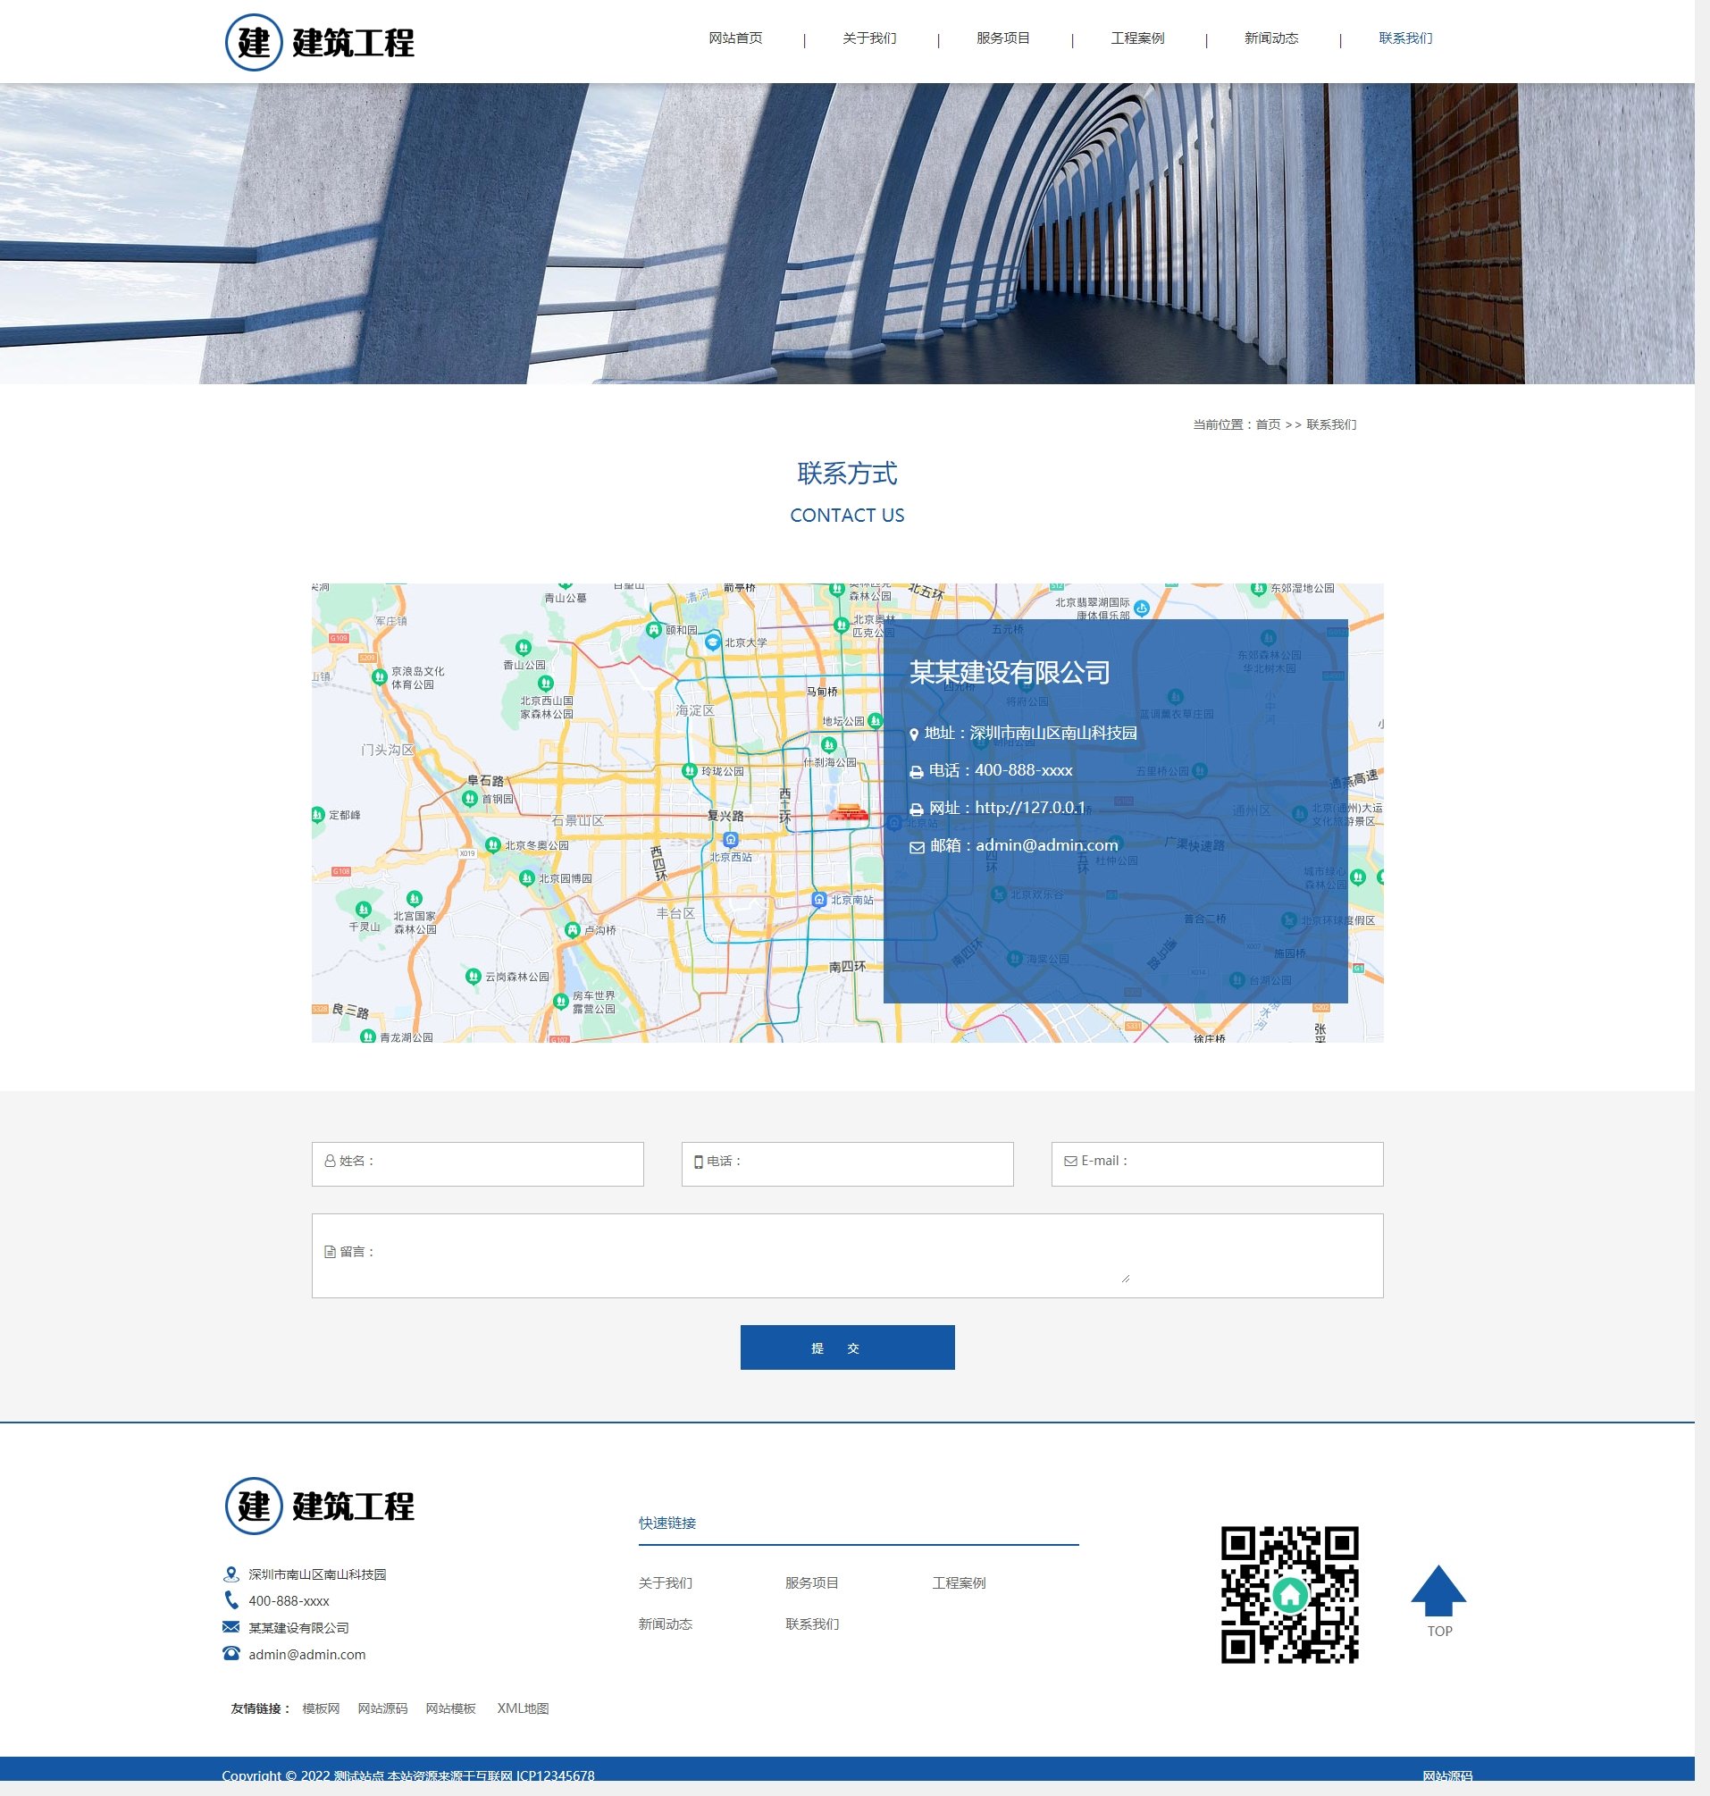1710x1796 pixels.
Task: Click the header 建筑工程 logo
Action: point(320,42)
